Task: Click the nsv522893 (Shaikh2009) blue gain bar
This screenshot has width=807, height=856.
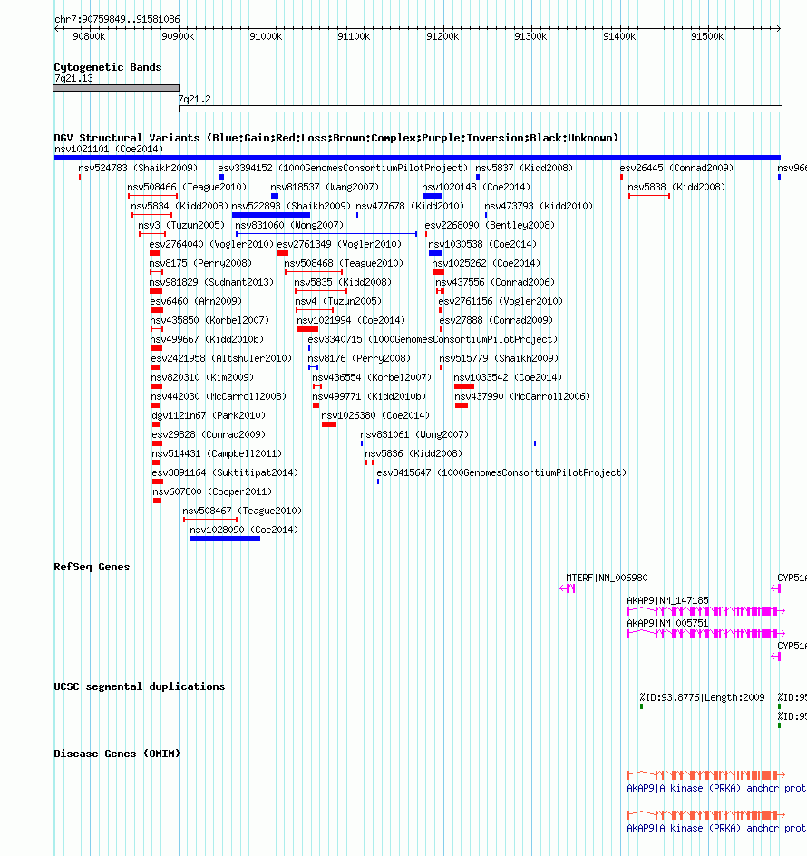Action: 271,215
